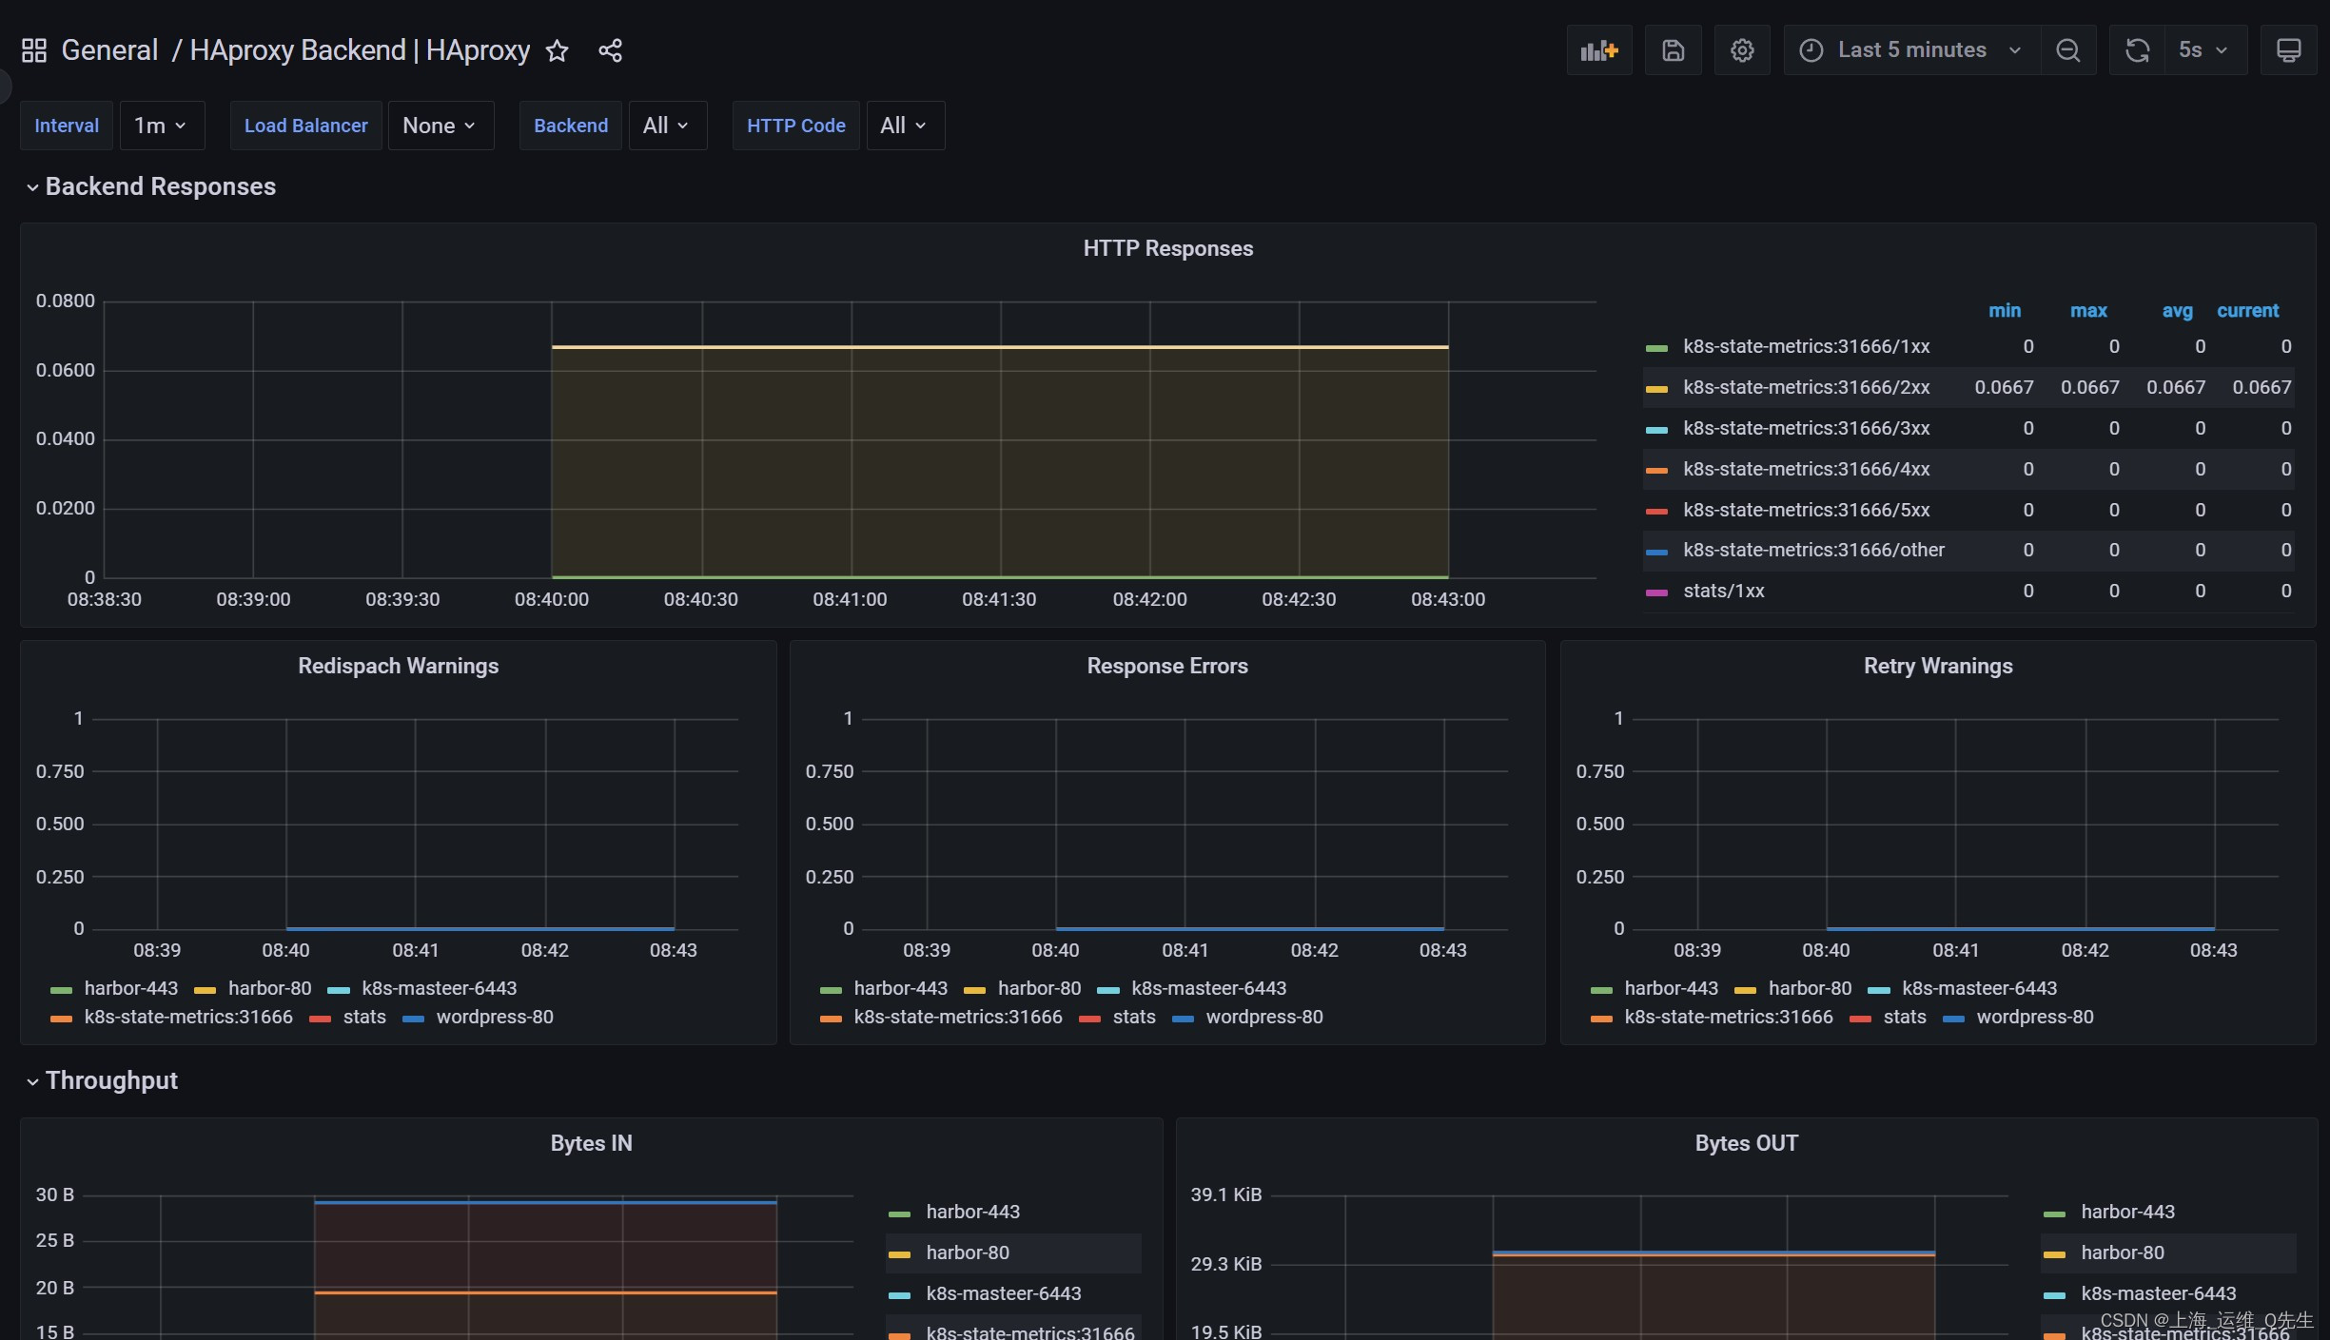This screenshot has width=2330, height=1340.
Task: Click HAproxy Backend | HAproxy dashboard title
Action: [360, 50]
